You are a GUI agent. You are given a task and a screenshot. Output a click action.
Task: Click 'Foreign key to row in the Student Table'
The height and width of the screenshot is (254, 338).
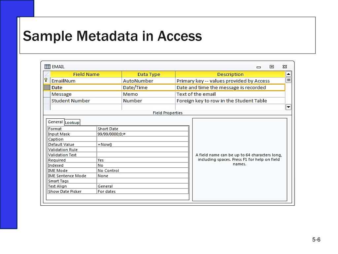point(230,101)
